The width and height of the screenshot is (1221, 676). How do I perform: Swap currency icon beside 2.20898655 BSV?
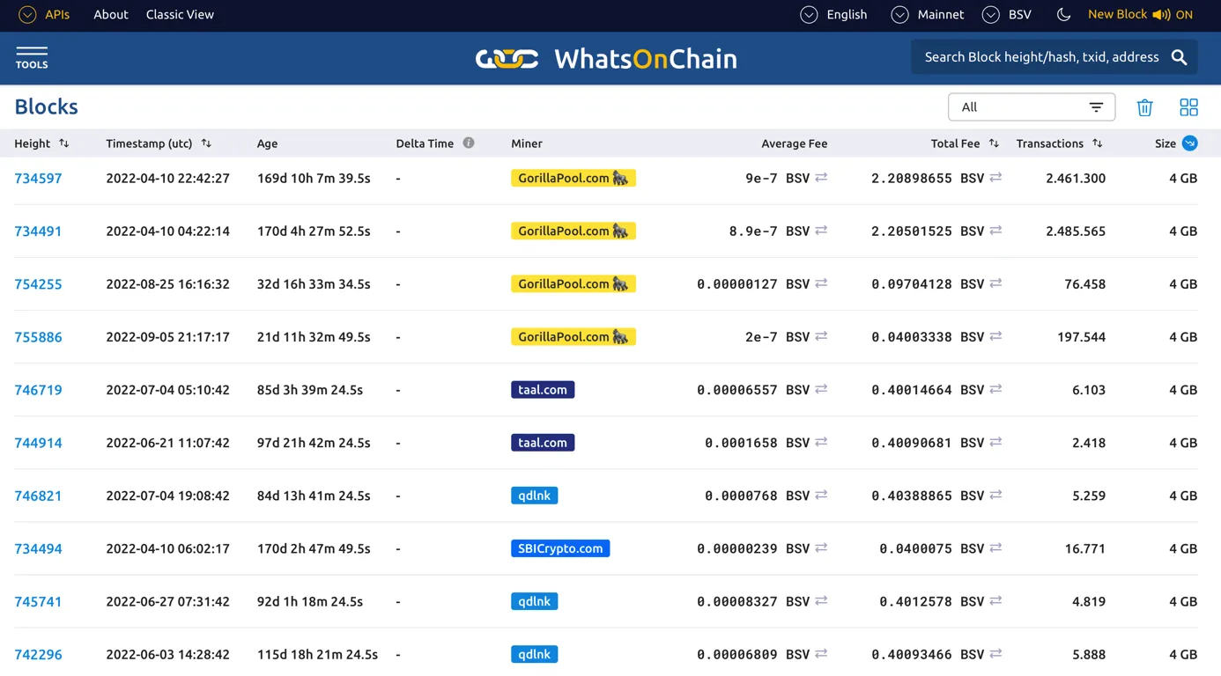(995, 178)
